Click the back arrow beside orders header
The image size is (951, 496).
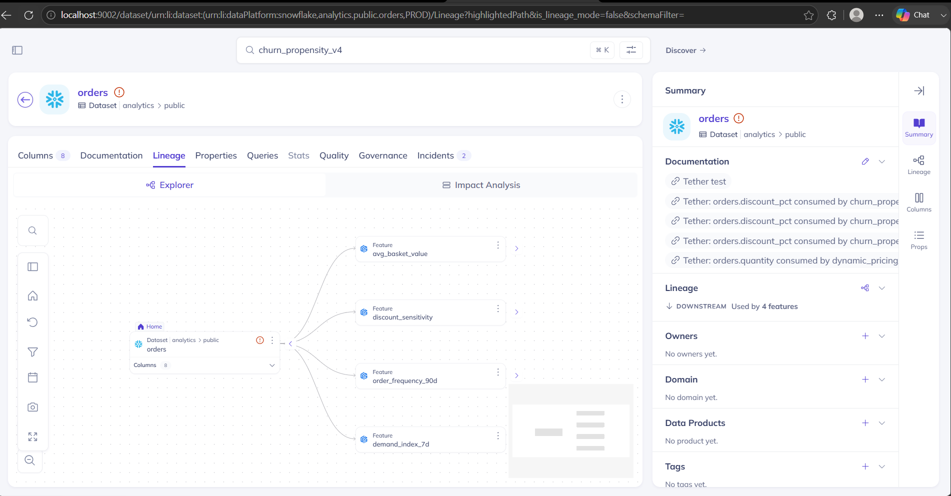(25, 99)
